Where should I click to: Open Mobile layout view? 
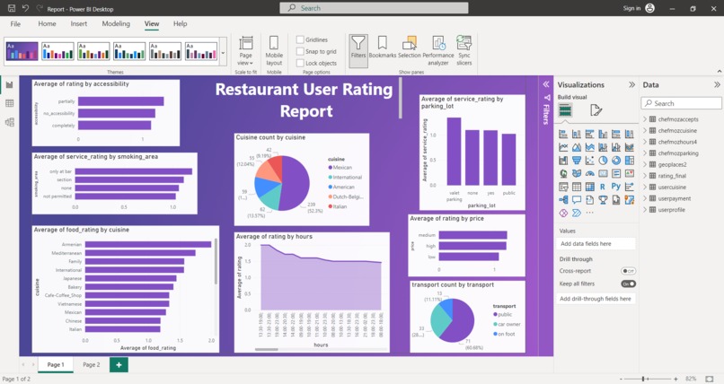274,51
